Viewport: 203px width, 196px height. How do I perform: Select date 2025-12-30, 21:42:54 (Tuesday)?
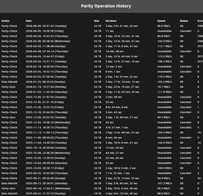pos(46,97)
